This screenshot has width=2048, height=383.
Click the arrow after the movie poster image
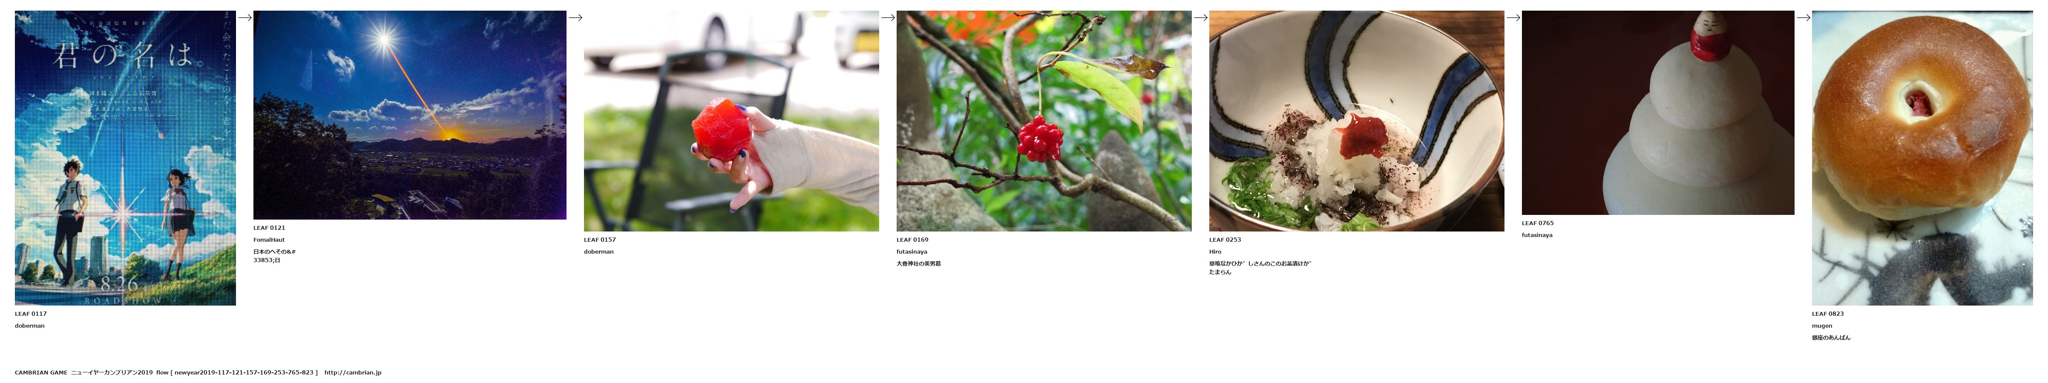coord(245,17)
